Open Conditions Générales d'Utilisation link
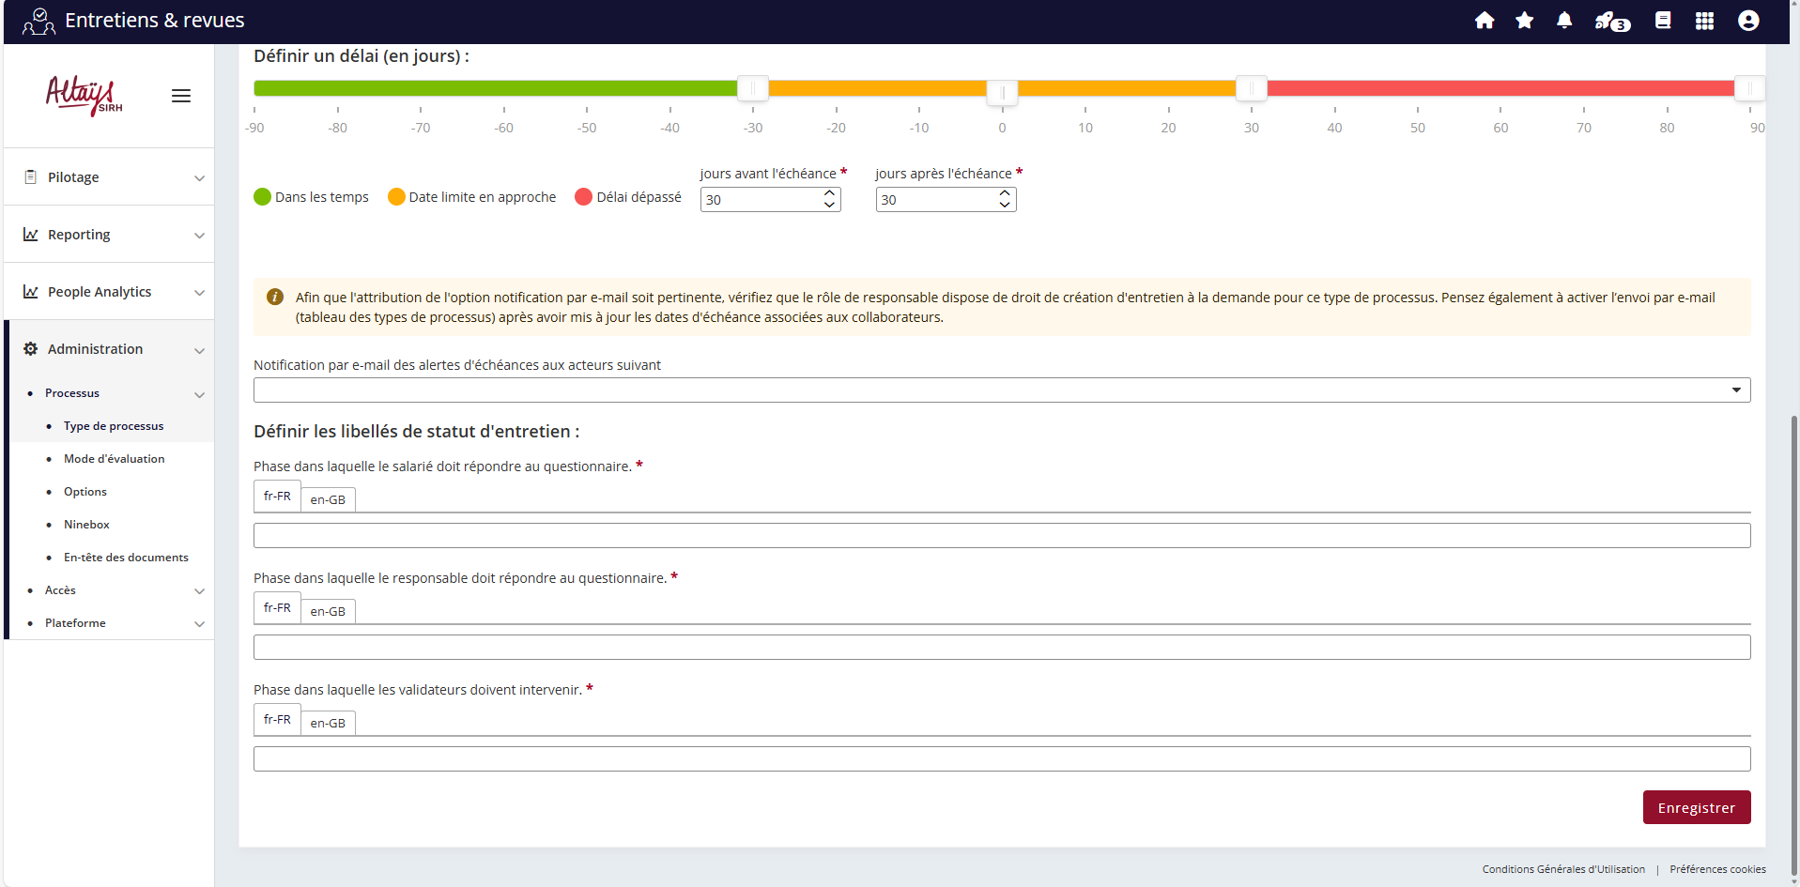Image resolution: width=1800 pixels, height=887 pixels. pyautogui.click(x=1563, y=869)
